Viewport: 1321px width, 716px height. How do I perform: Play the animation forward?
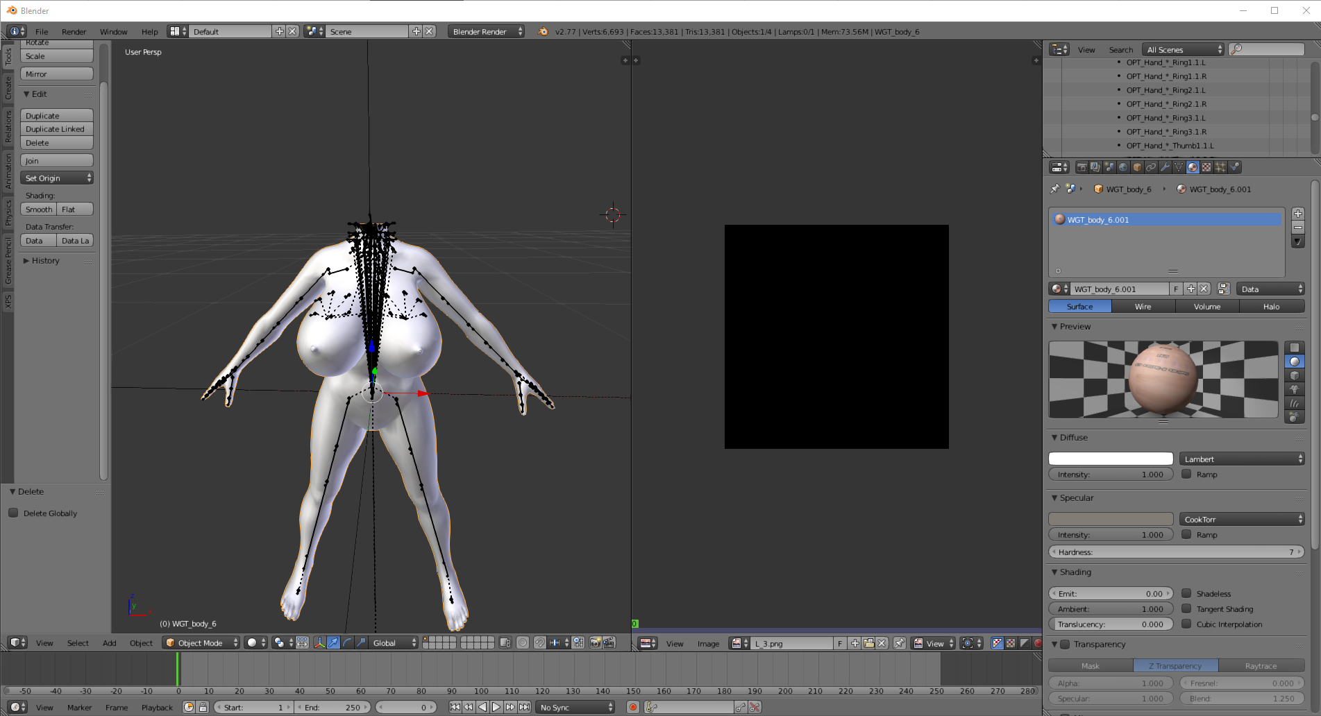[x=496, y=708]
